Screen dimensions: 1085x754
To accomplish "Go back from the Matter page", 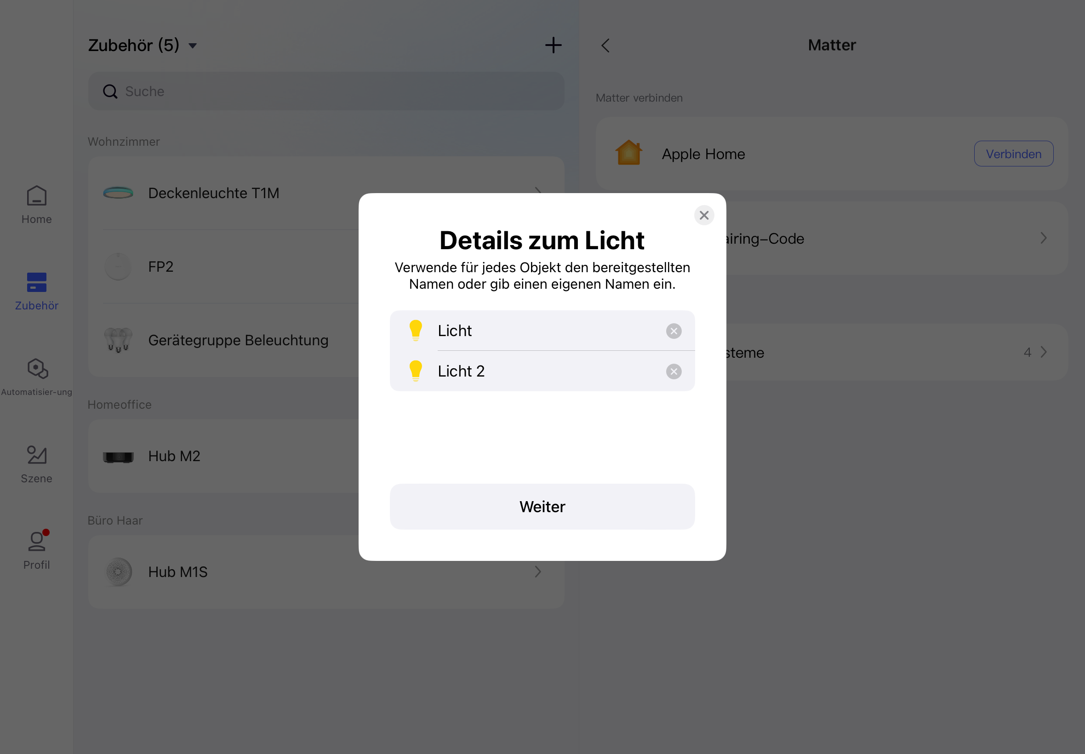I will pos(605,46).
